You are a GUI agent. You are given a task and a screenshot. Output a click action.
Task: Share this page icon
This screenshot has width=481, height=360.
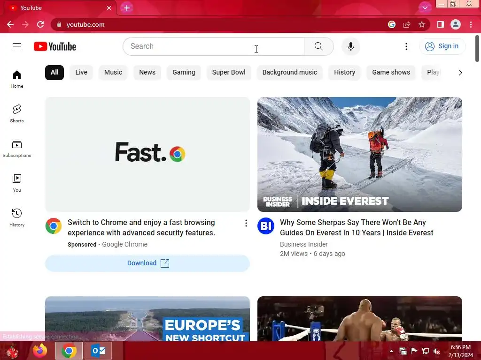(407, 24)
